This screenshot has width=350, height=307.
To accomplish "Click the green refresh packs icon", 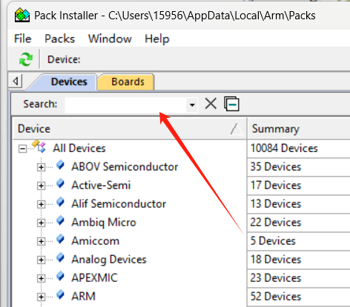I will (26, 59).
